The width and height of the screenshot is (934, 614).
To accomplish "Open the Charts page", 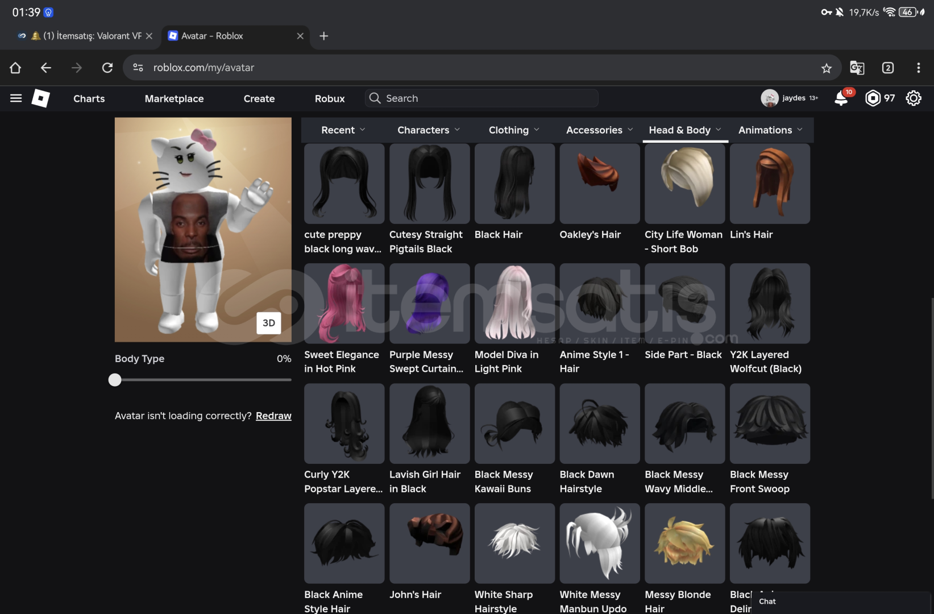I will [89, 98].
